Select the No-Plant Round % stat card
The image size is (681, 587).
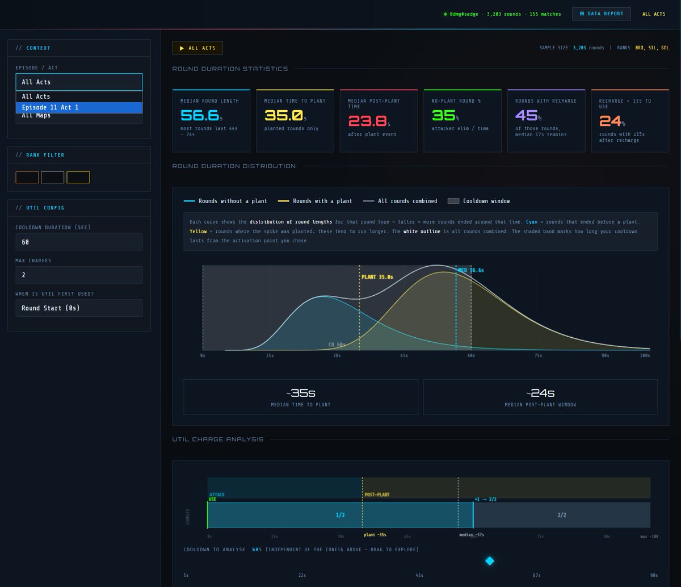tap(463, 120)
